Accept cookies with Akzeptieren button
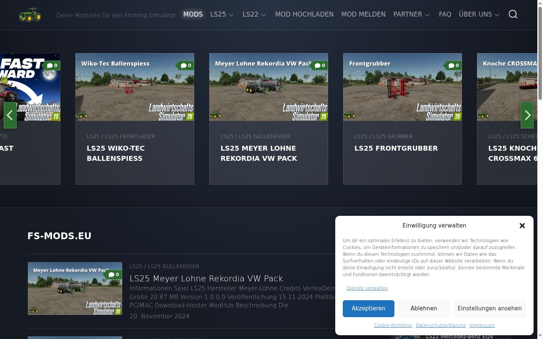 pyautogui.click(x=368, y=308)
